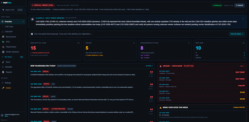Open the New Critical CVEs stat card
This screenshot has height=122, width=249.
(x=55, y=50)
